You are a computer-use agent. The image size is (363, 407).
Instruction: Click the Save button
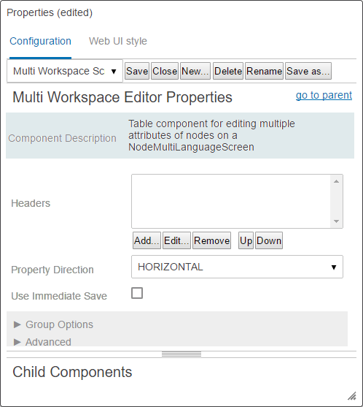point(137,71)
